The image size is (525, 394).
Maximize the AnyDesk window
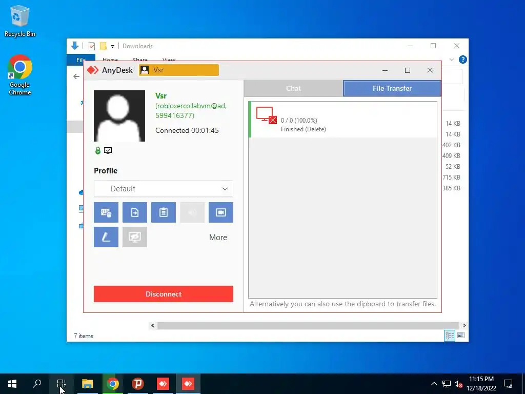[408, 70]
